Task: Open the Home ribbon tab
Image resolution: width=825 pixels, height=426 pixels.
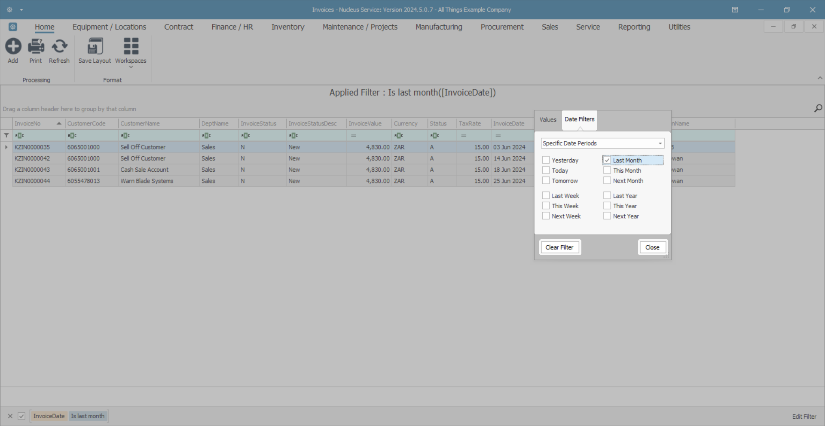Action: click(45, 27)
